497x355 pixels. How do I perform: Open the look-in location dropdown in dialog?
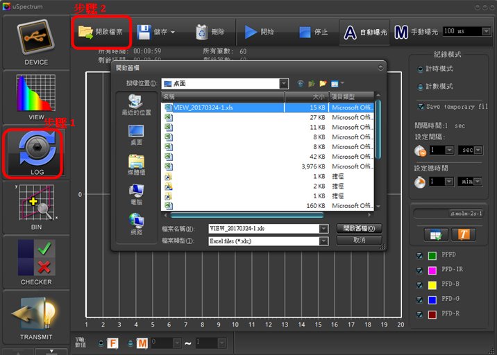tap(284, 84)
